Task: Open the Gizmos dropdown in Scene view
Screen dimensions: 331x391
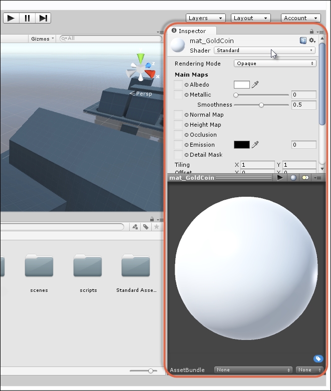Action: click(42, 39)
